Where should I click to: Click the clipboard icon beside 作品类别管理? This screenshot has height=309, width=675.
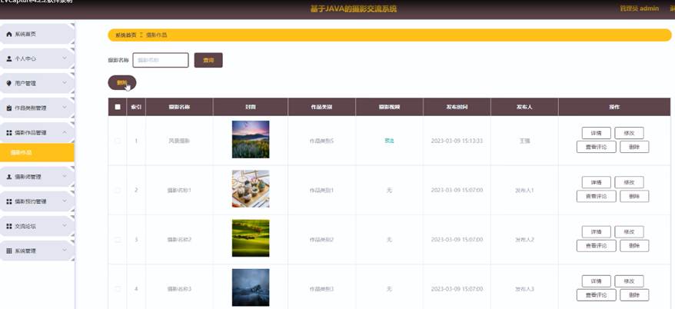9,108
